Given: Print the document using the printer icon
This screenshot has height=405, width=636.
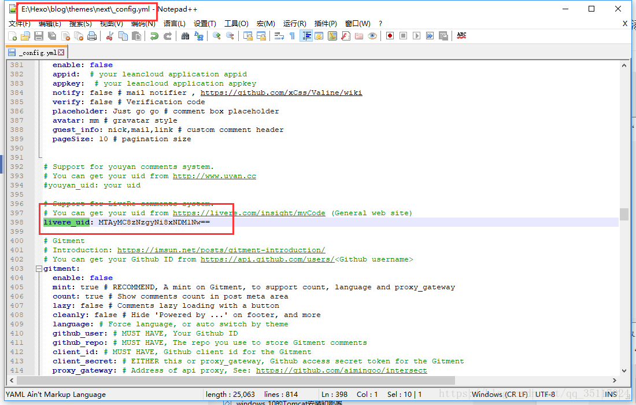Looking at the screenshot, I should pyautogui.click(x=92, y=36).
